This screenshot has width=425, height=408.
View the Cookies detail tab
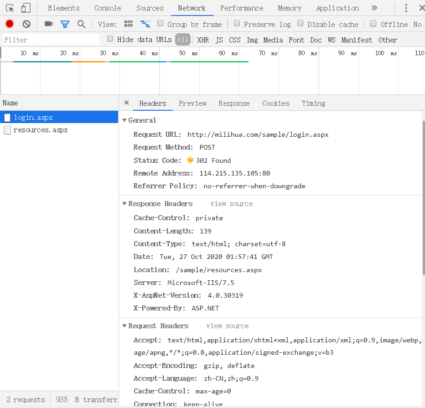pyautogui.click(x=275, y=103)
